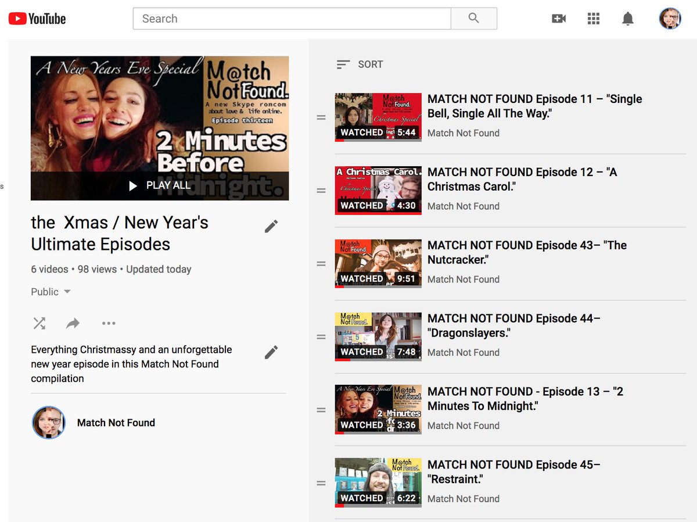This screenshot has width=697, height=522.
Task: Open Episode 44 "Dragonslayers" title
Action: pyautogui.click(x=514, y=326)
